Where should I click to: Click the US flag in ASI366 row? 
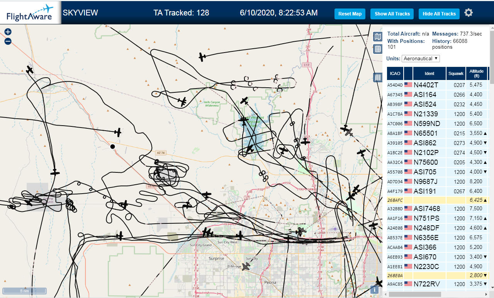pyautogui.click(x=408, y=247)
